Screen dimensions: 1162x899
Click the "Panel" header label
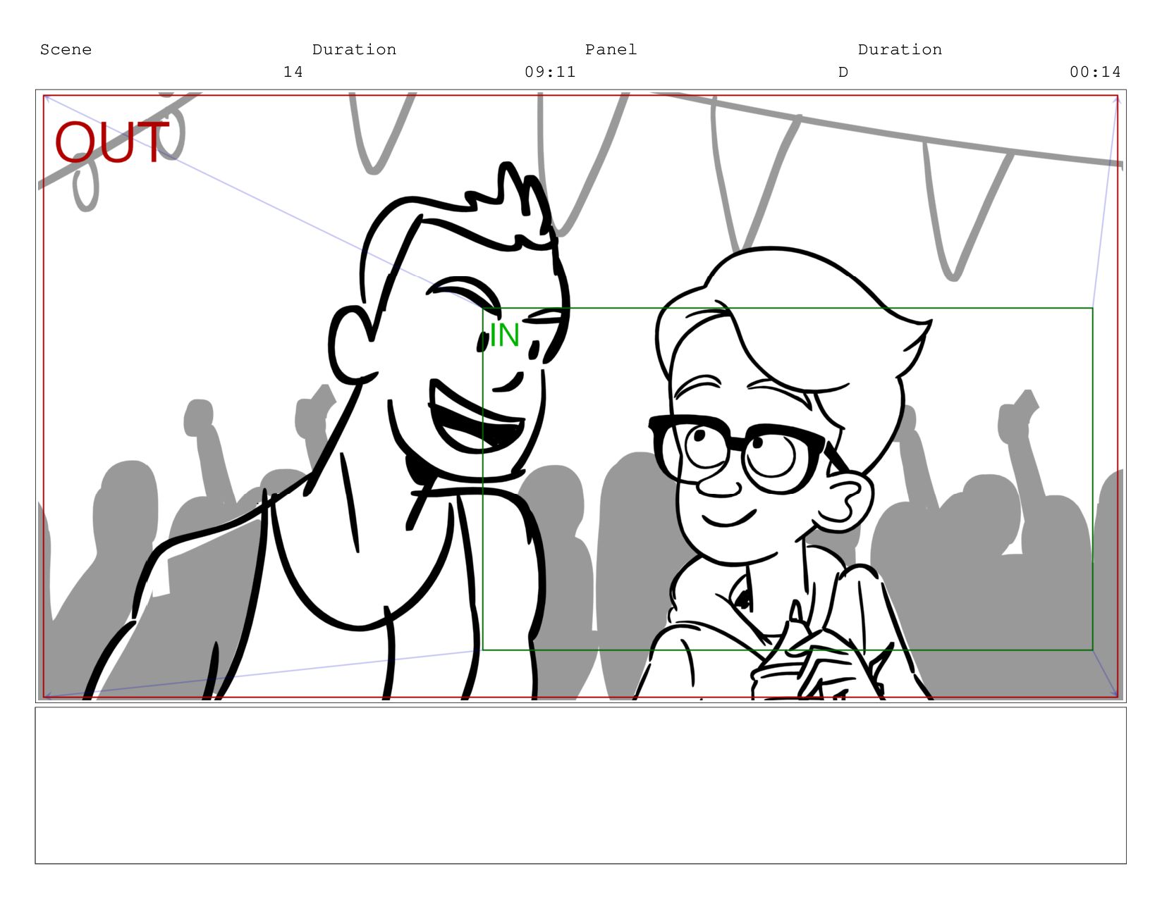pyautogui.click(x=611, y=49)
